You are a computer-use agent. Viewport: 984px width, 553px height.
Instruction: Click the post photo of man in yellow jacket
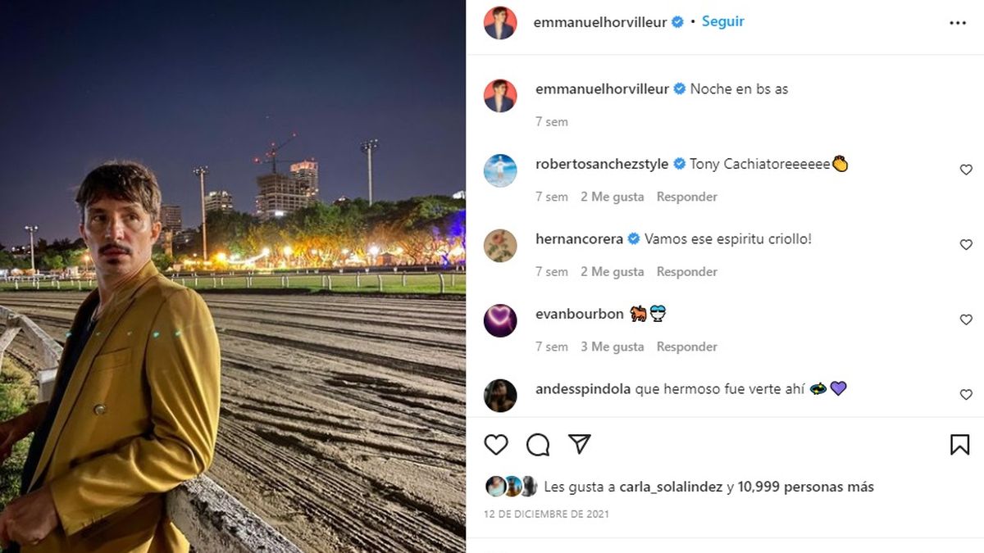(x=233, y=276)
